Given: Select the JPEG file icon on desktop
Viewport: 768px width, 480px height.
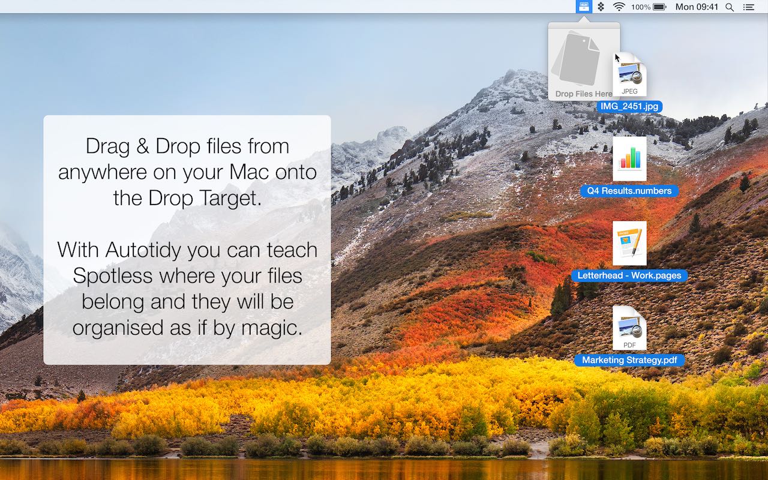Looking at the screenshot, I should tap(629, 74).
